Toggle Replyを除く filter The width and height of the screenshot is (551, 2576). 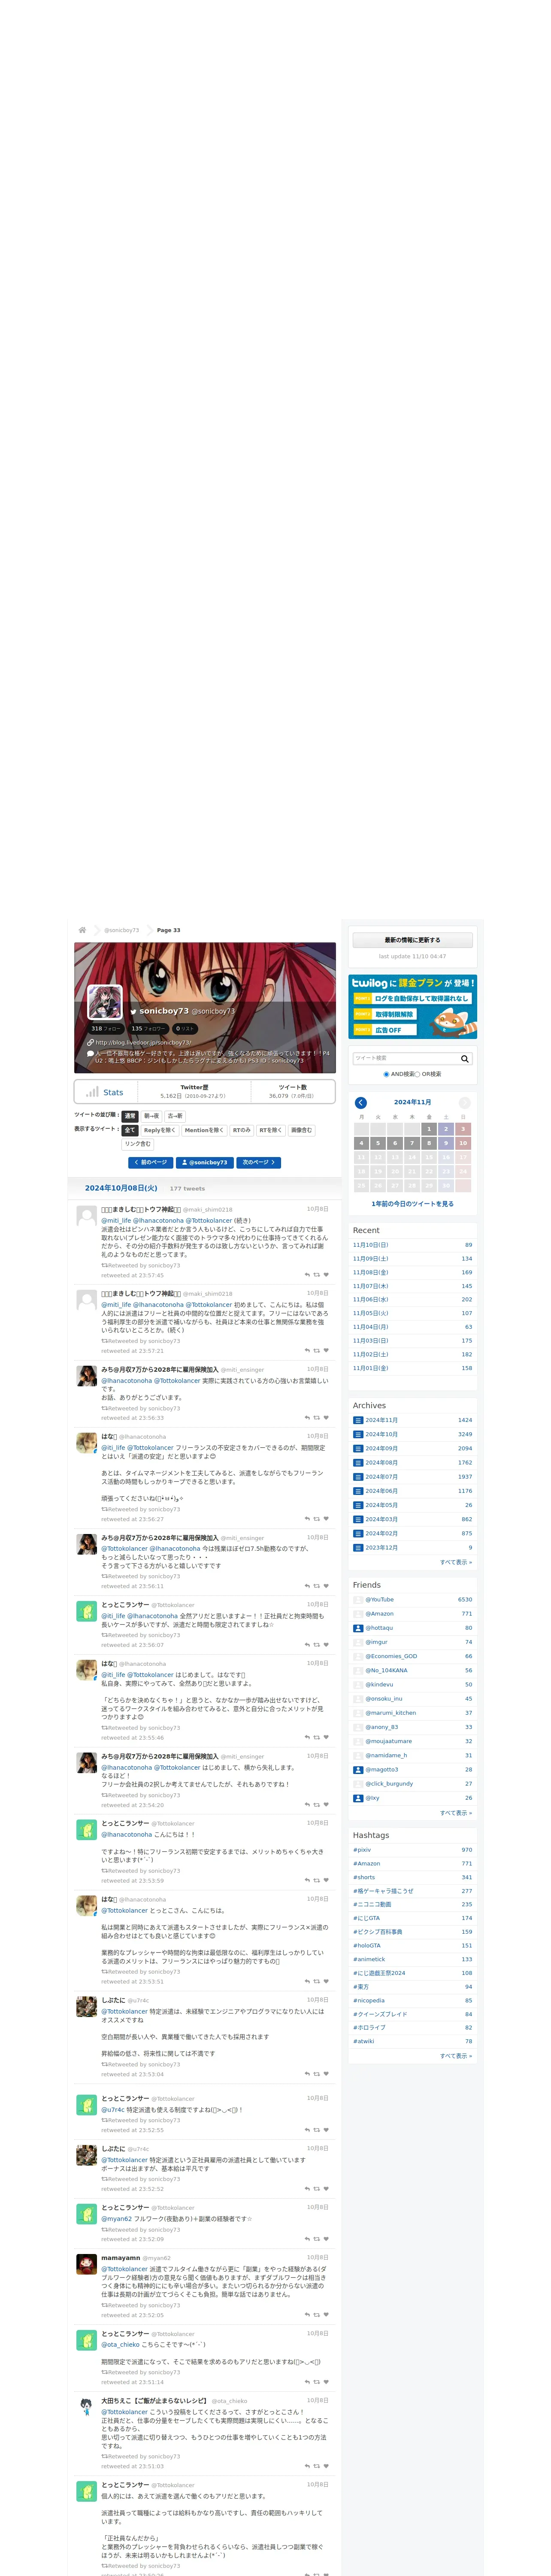[x=159, y=1130]
